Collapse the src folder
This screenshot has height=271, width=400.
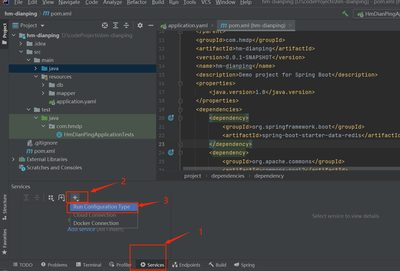tap(21, 52)
